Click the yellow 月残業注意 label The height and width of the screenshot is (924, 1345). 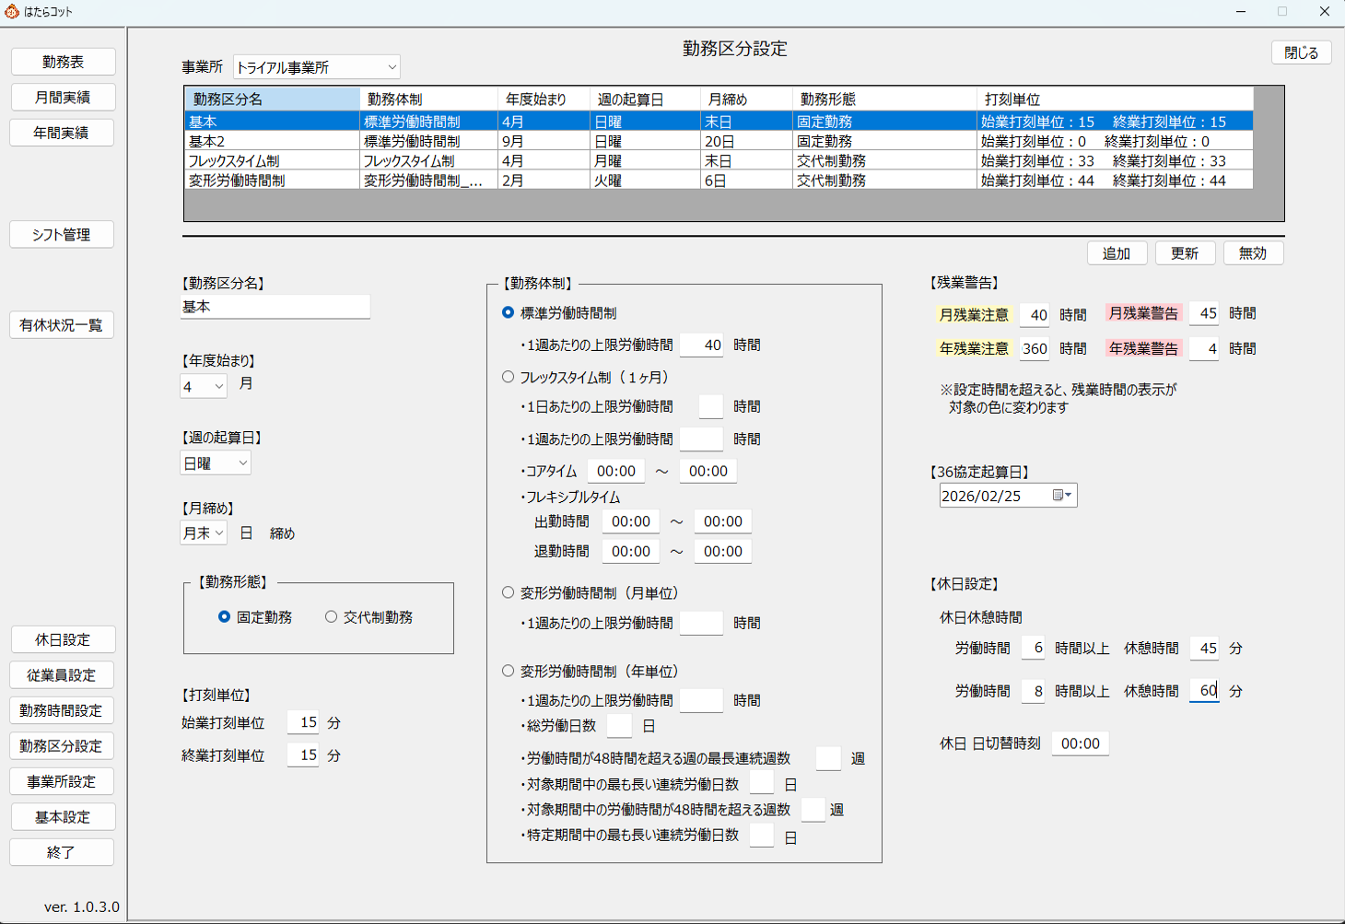point(974,315)
